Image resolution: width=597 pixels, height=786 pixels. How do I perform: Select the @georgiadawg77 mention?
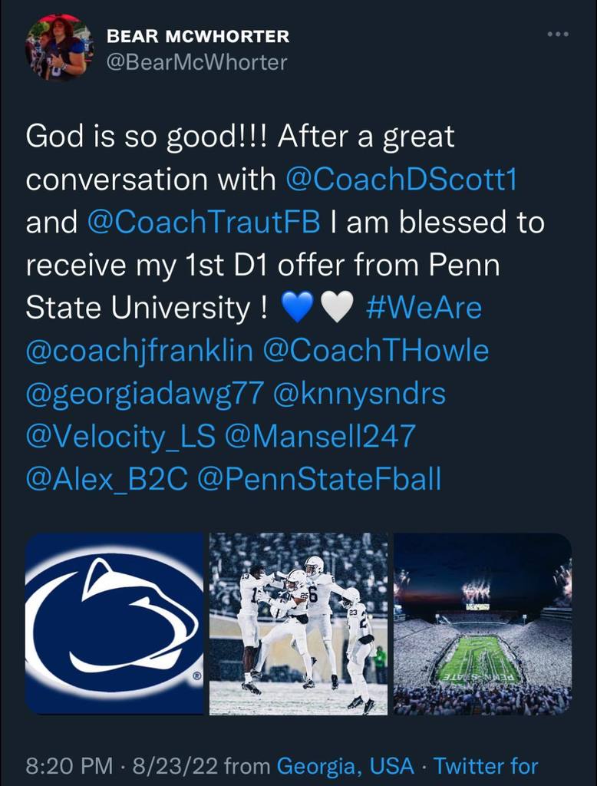144,394
